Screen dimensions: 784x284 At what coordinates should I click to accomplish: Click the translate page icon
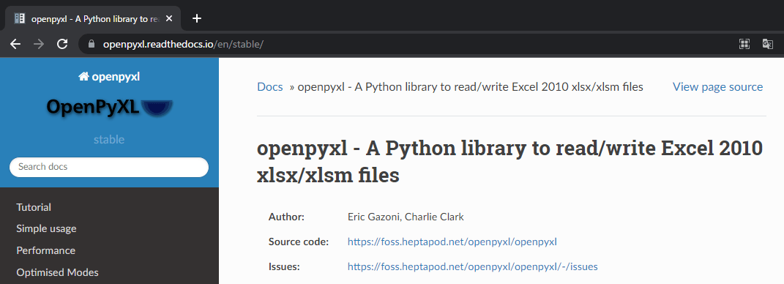coord(767,44)
